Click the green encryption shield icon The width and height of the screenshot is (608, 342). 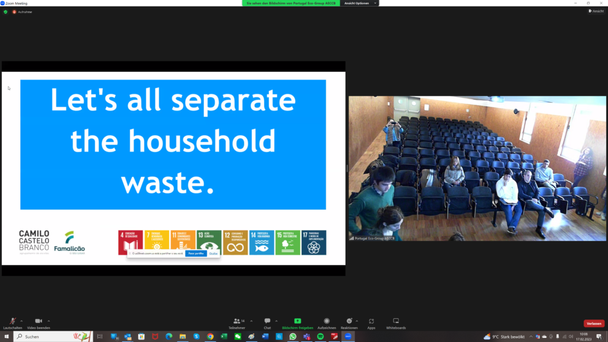[5, 12]
